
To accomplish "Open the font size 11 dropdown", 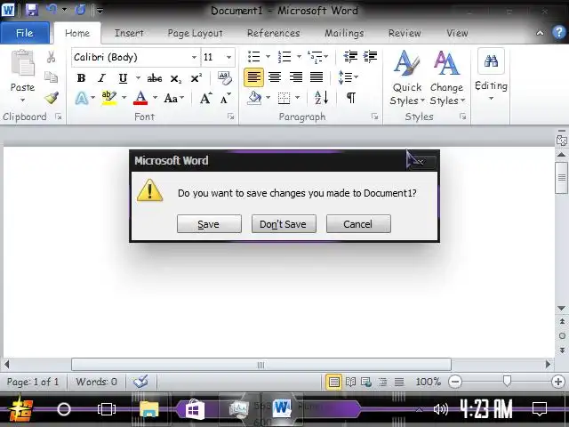I will [x=229, y=57].
